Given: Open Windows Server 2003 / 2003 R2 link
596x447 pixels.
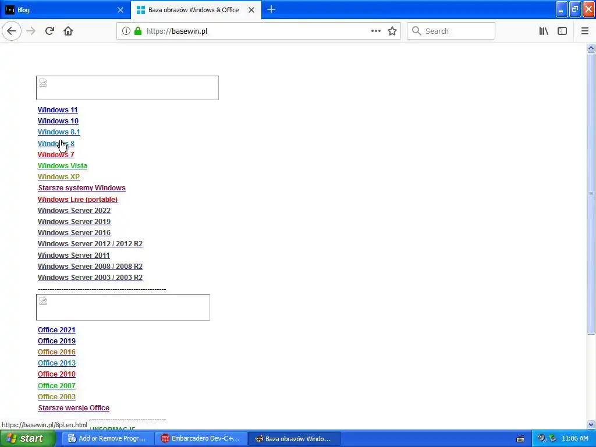Looking at the screenshot, I should (x=90, y=278).
